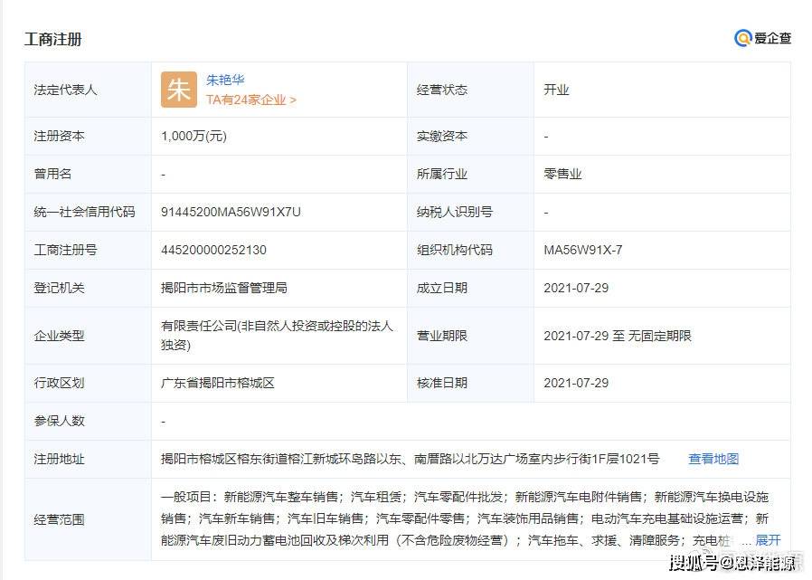
Task: Expand the 经营范围 text with 展开
Action: [768, 540]
